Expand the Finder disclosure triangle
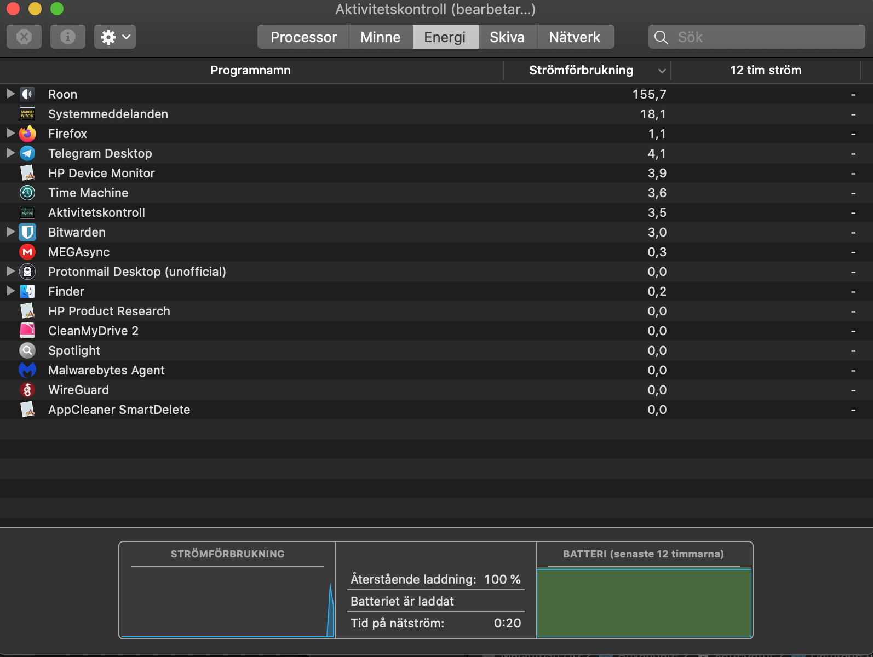Screen dimensions: 873x657 [x=10, y=291]
